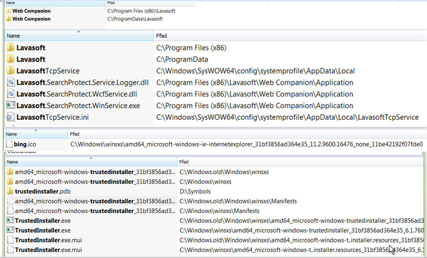Click path of LavasoftTcpService.ini ending in \LavasoftTcpService
427x258 pixels.
tap(287, 117)
